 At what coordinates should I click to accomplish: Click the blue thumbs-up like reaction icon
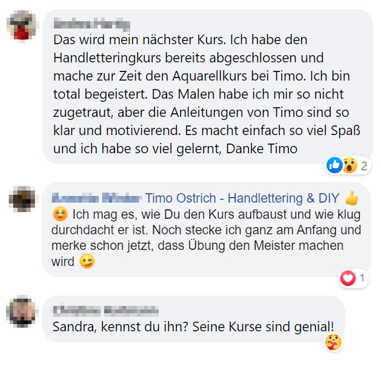point(334,165)
